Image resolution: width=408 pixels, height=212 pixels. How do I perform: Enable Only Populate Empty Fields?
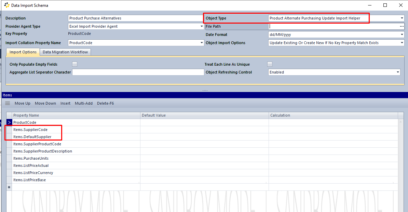(x=74, y=64)
